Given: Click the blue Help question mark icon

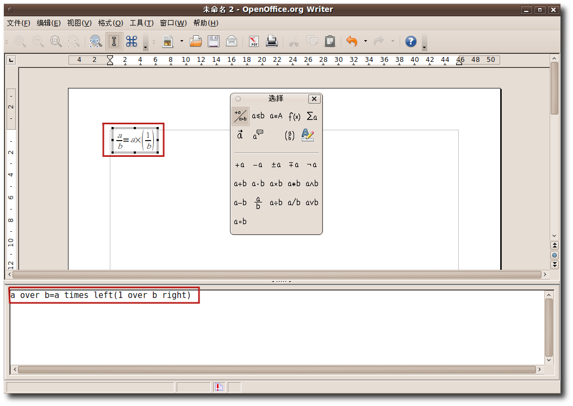Looking at the screenshot, I should tap(411, 42).
